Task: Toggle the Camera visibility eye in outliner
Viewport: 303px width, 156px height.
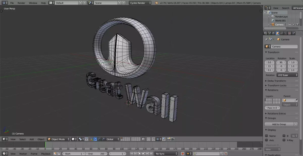Action: (x=290, y=24)
